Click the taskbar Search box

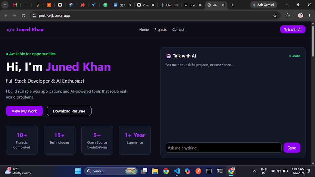click(111, 171)
